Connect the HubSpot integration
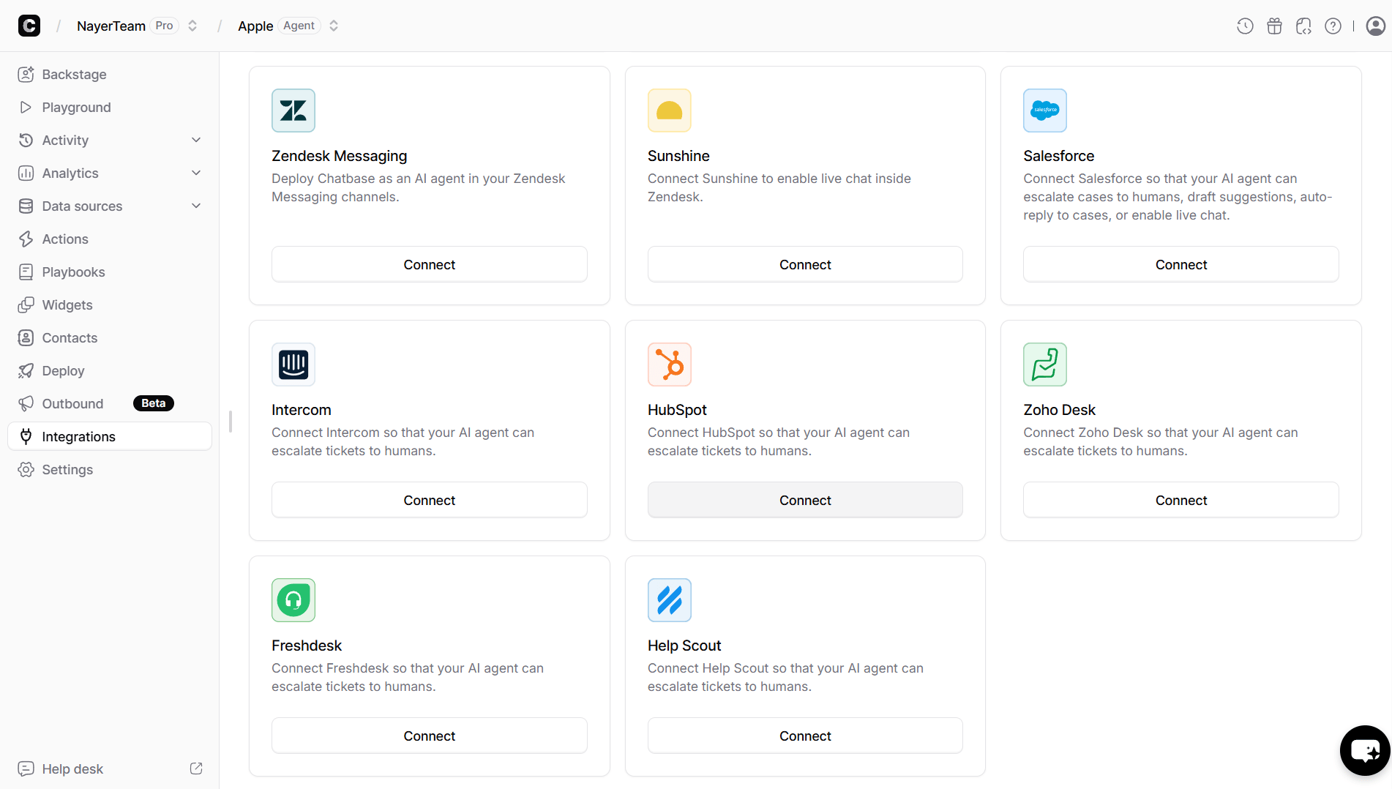 (805, 500)
